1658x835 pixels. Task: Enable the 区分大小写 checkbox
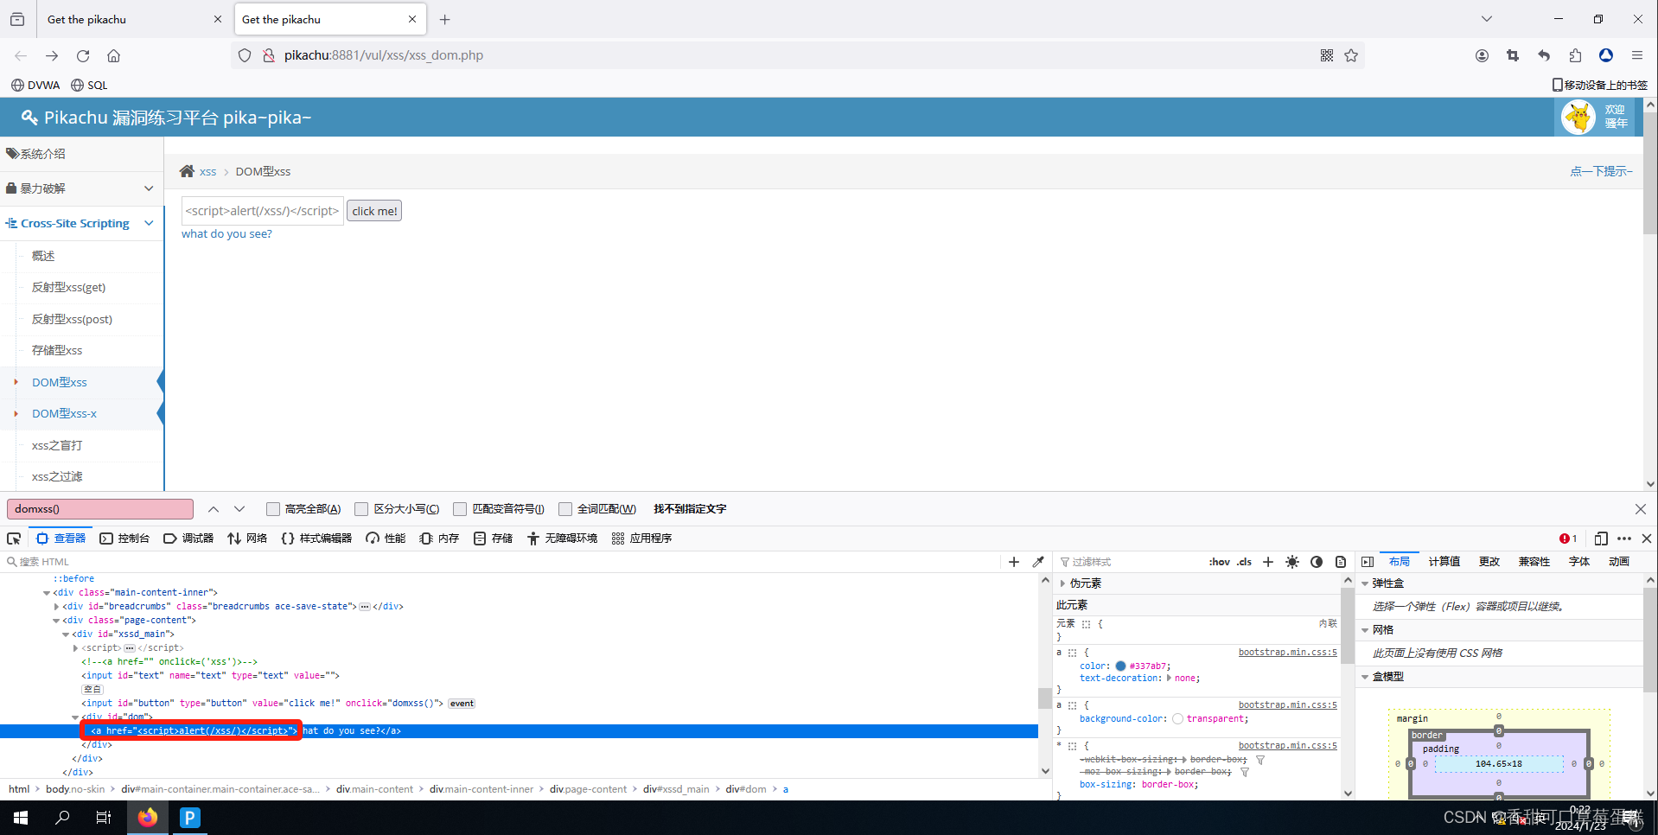(x=361, y=509)
